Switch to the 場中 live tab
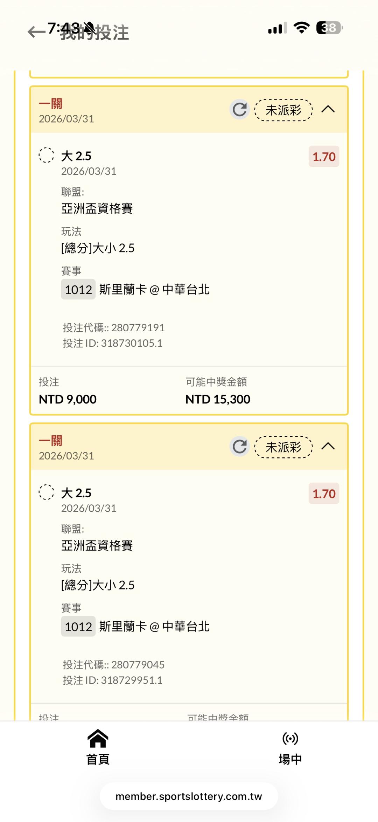The width and height of the screenshot is (378, 822). pos(290,759)
